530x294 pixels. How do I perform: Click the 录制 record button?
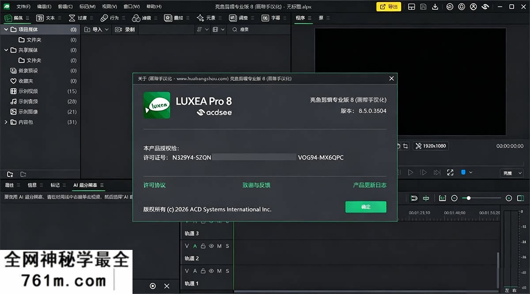125,30
